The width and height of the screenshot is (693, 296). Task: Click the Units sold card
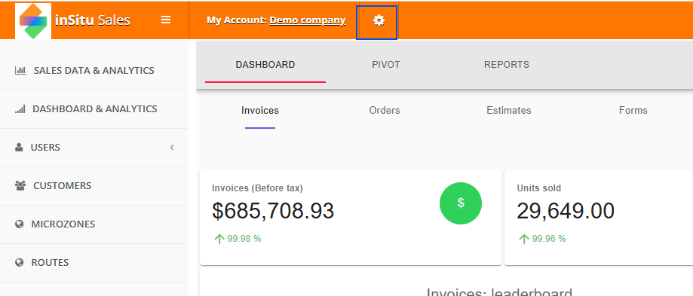coord(599,218)
